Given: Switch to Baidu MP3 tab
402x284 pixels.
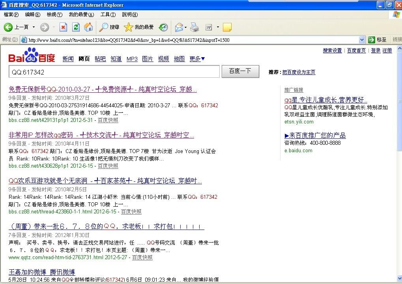Looking at the screenshot, I should (x=132, y=59).
